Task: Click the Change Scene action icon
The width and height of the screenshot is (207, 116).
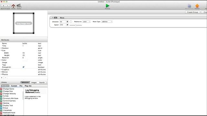Action: click(x=1, y=89)
